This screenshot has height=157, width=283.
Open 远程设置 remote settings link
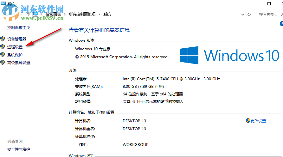[x=15, y=47]
